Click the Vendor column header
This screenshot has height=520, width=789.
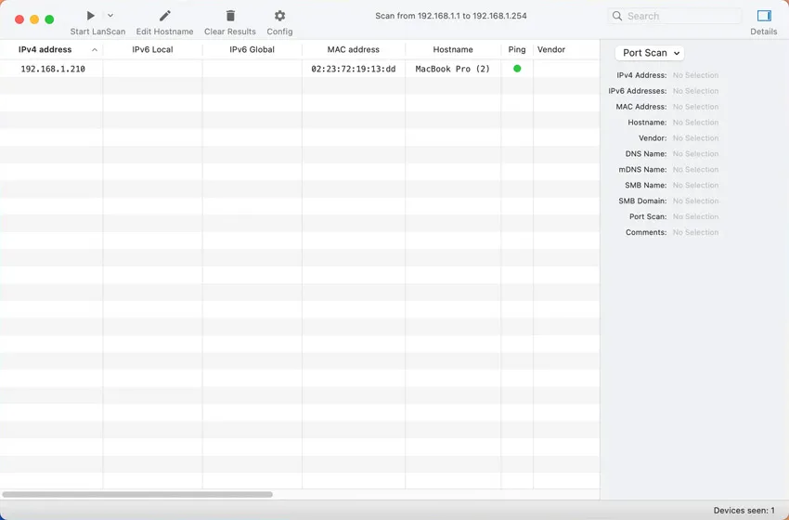pyautogui.click(x=551, y=49)
